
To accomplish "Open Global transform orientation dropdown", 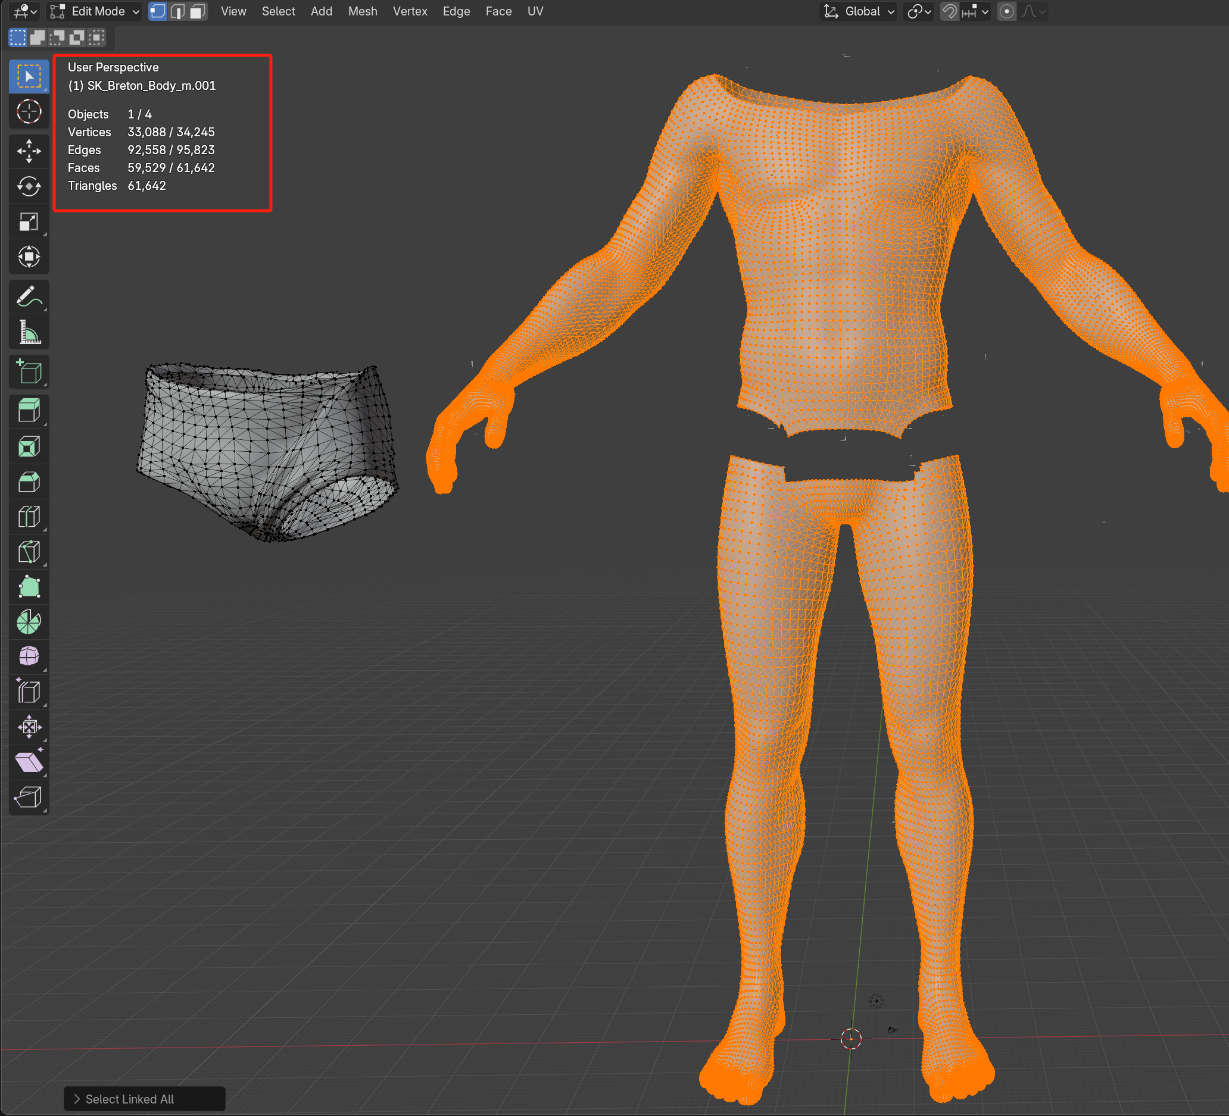I will coord(860,11).
